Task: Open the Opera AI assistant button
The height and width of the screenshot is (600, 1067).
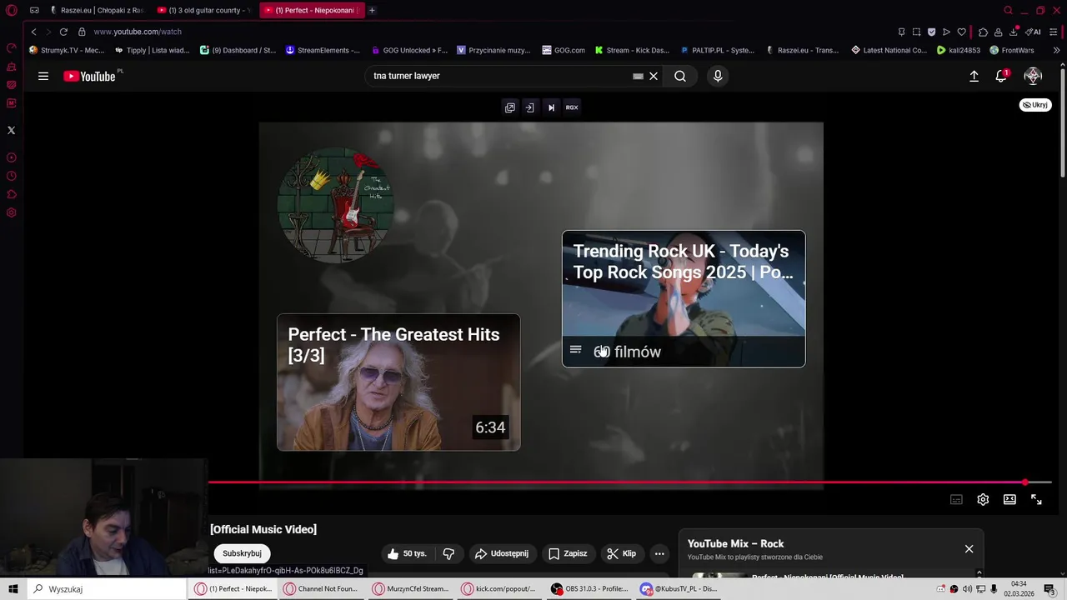Action: [x=1034, y=32]
